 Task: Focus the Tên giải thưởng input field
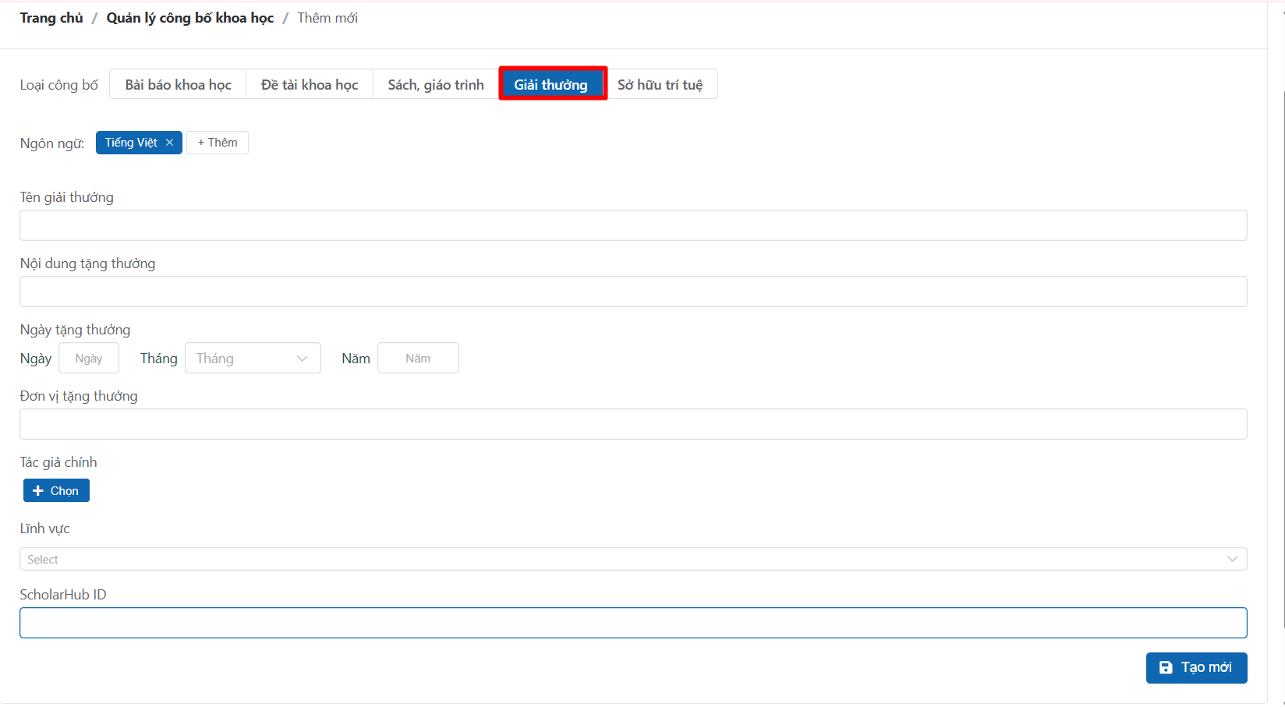click(x=632, y=225)
